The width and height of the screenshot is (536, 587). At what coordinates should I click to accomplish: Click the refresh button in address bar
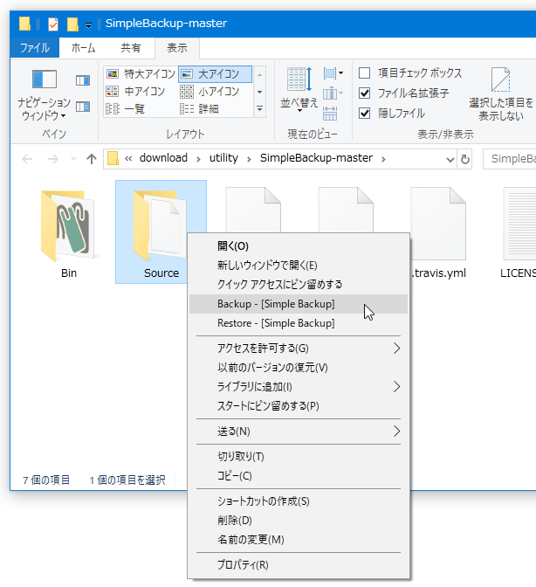tap(465, 160)
